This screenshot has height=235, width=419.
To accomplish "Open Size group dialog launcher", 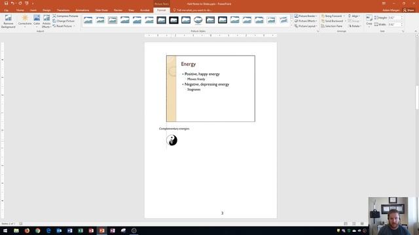I will (x=403, y=31).
